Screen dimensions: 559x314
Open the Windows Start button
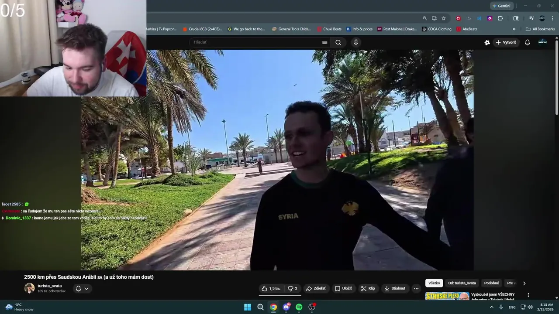point(248,307)
